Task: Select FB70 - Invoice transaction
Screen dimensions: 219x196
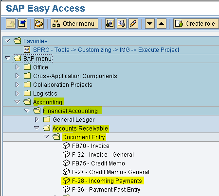Action: (91, 146)
